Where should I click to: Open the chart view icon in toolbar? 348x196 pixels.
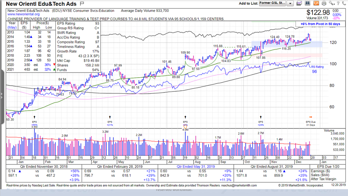[299, 3]
